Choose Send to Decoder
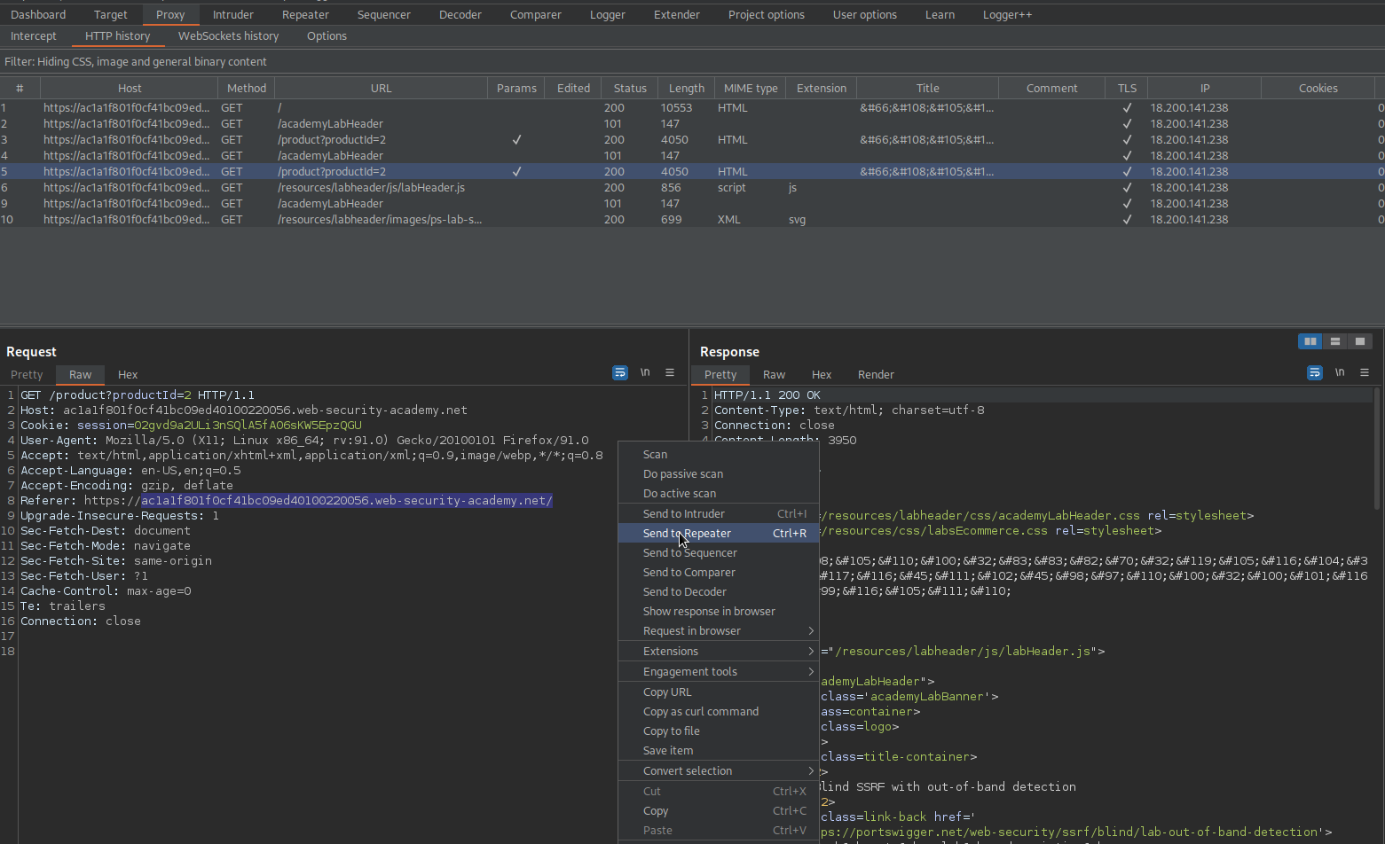This screenshot has width=1385, height=844. [718, 592]
